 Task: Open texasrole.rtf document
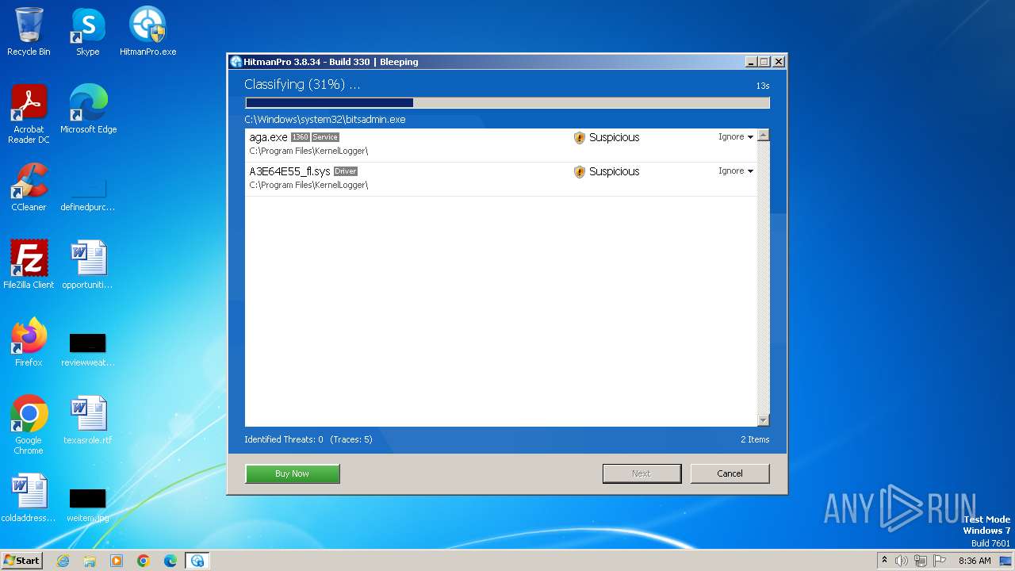(88, 420)
